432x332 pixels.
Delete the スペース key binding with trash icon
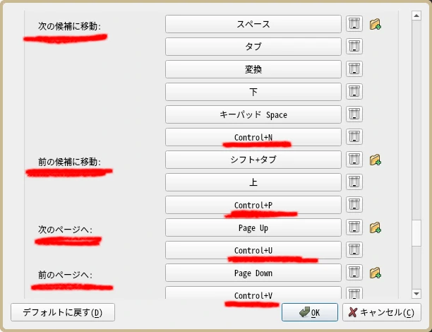coord(354,24)
